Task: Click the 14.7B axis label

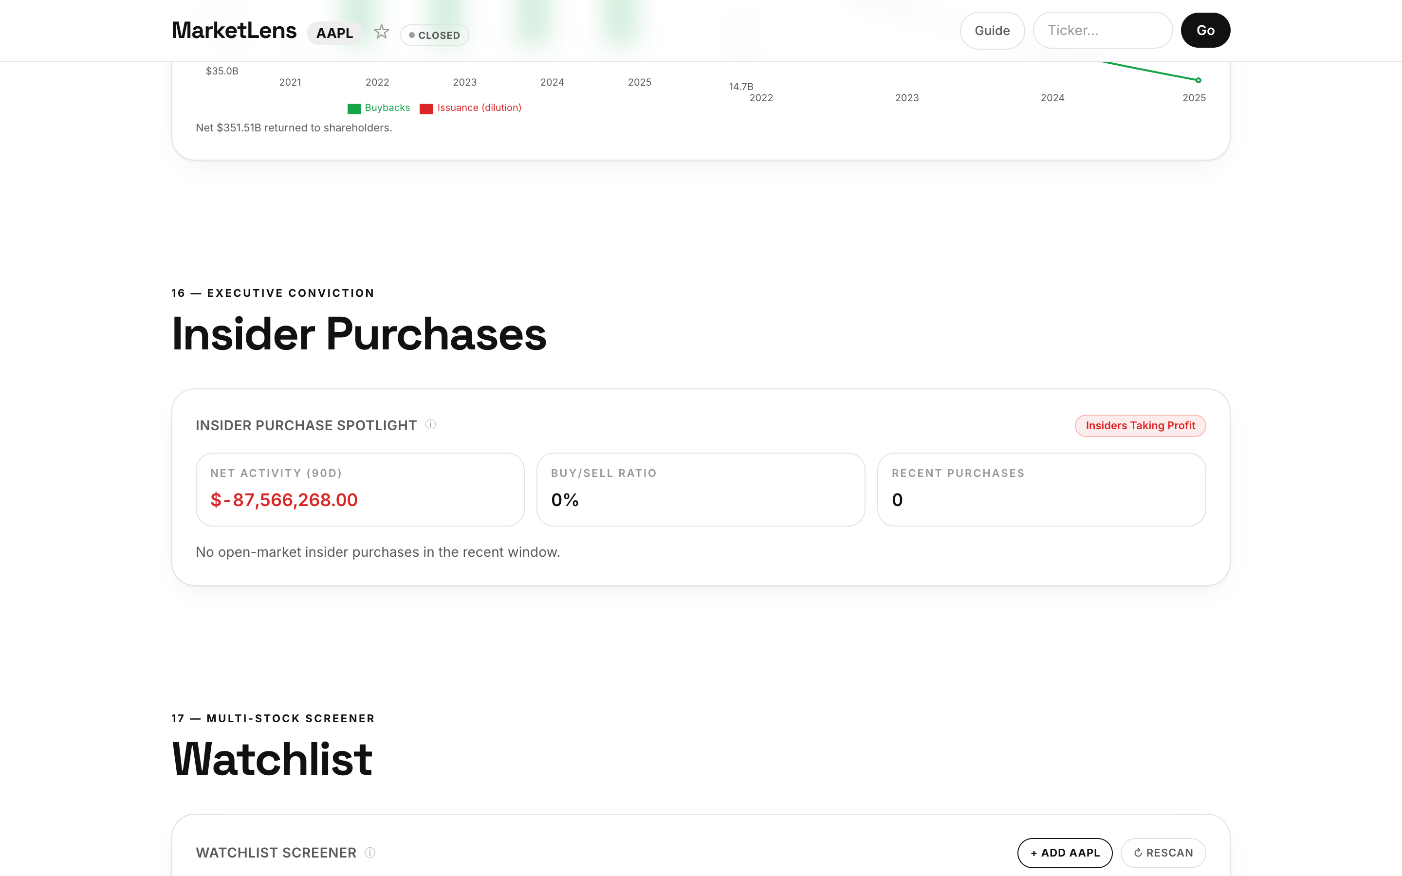Action: [x=741, y=86]
